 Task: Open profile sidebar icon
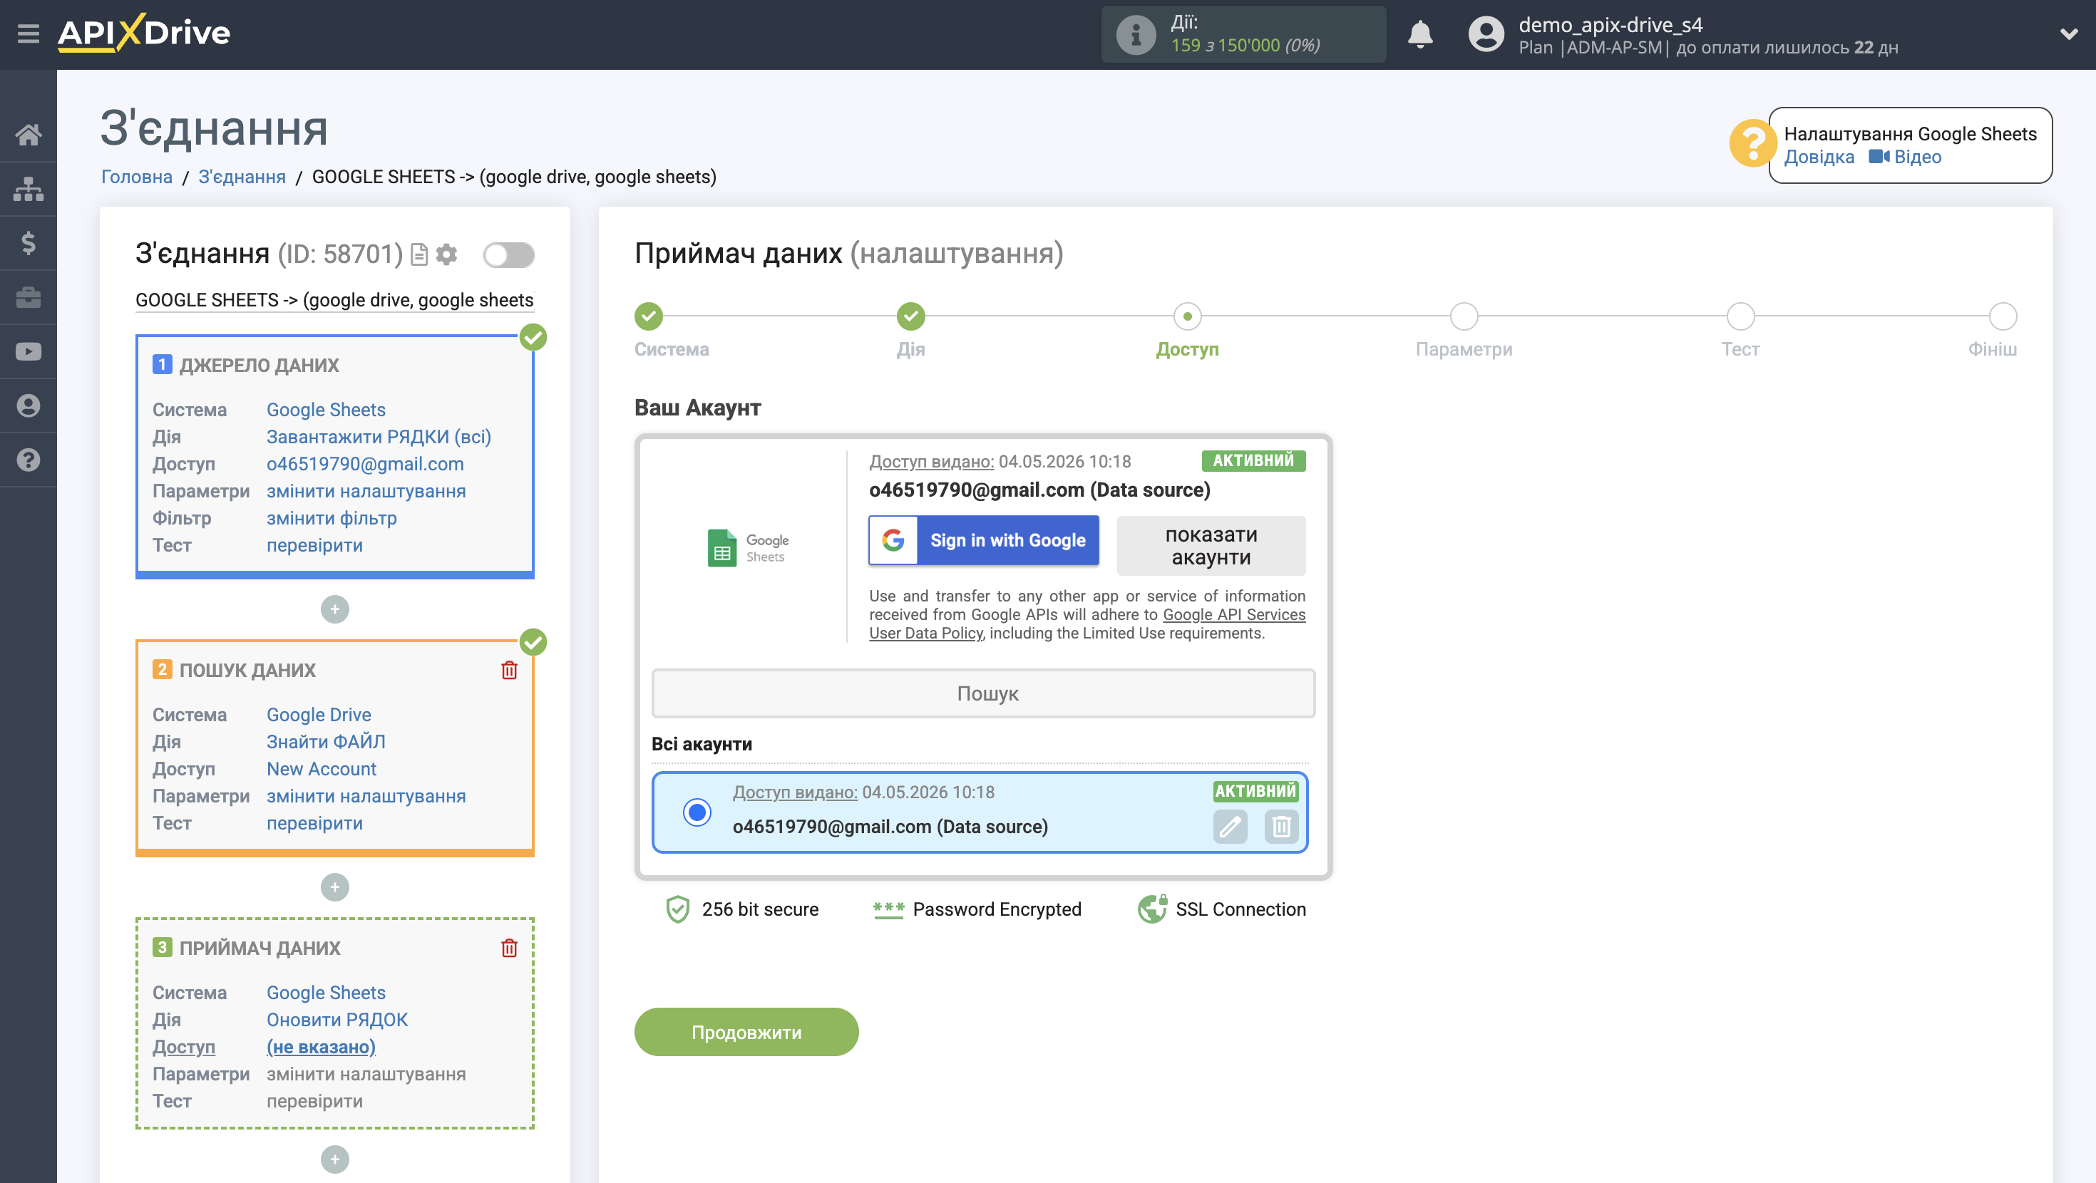[29, 405]
